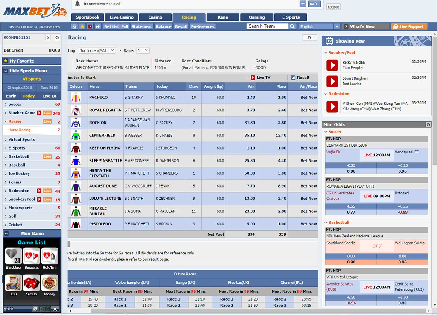The height and width of the screenshot is (315, 437).
Task: Click the curved arrow icon in the toolbar
Action: click(98, 26)
